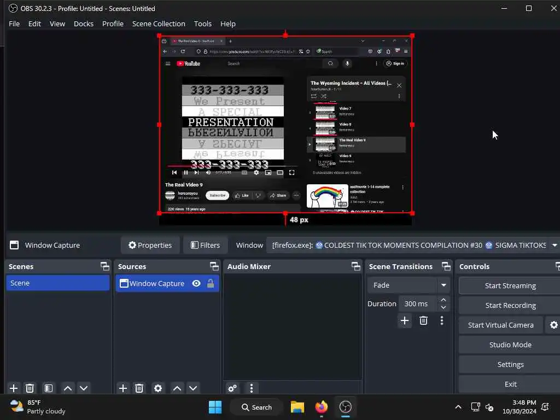Open the clock and date flyout
560x420 pixels.
tap(520, 407)
